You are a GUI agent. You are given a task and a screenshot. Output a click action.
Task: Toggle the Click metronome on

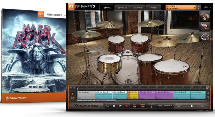[x=152, y=106]
